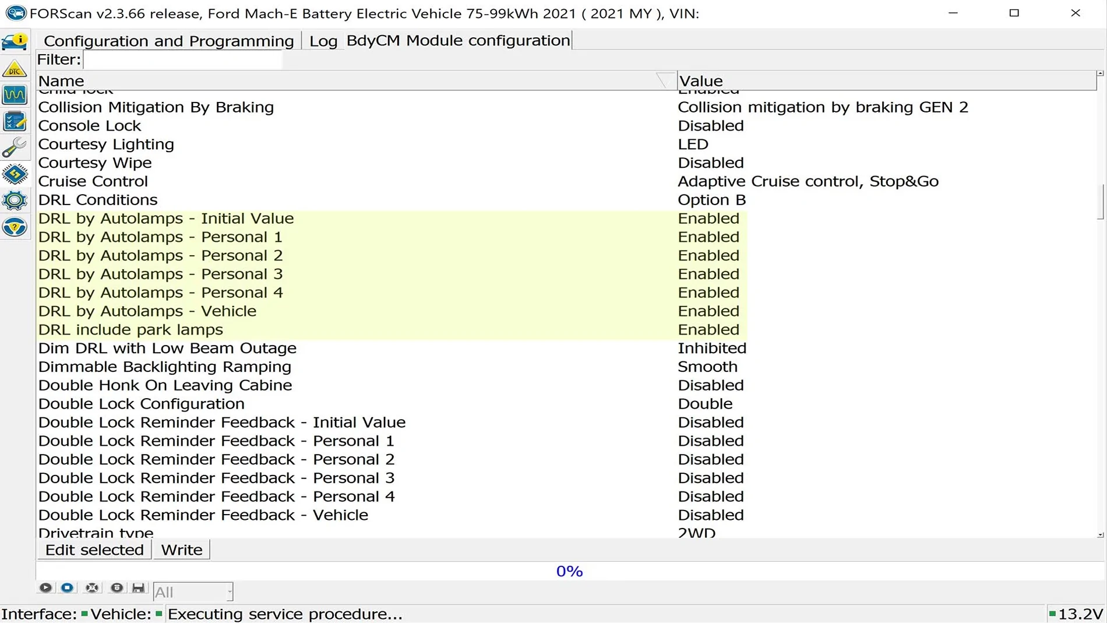Switch to Configuration and Programming tab
This screenshot has height=623, width=1107.
168,41
